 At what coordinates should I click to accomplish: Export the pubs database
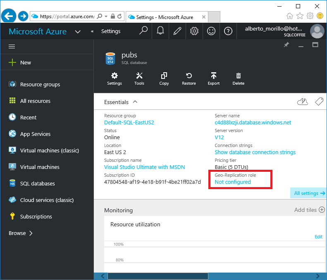coord(214,79)
